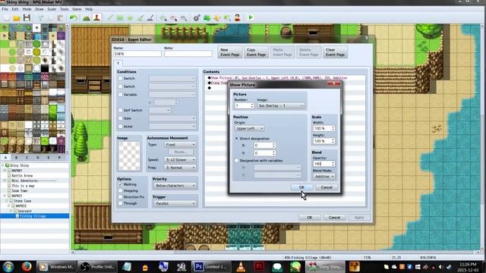The image size is (486, 273).
Task: Toggle the Through option checkbox
Action: click(120, 203)
